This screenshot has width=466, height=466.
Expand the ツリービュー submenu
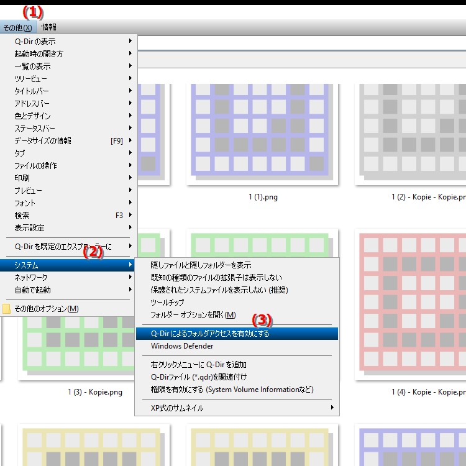pos(68,78)
